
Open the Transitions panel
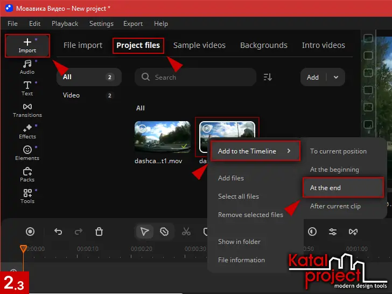[27, 110]
